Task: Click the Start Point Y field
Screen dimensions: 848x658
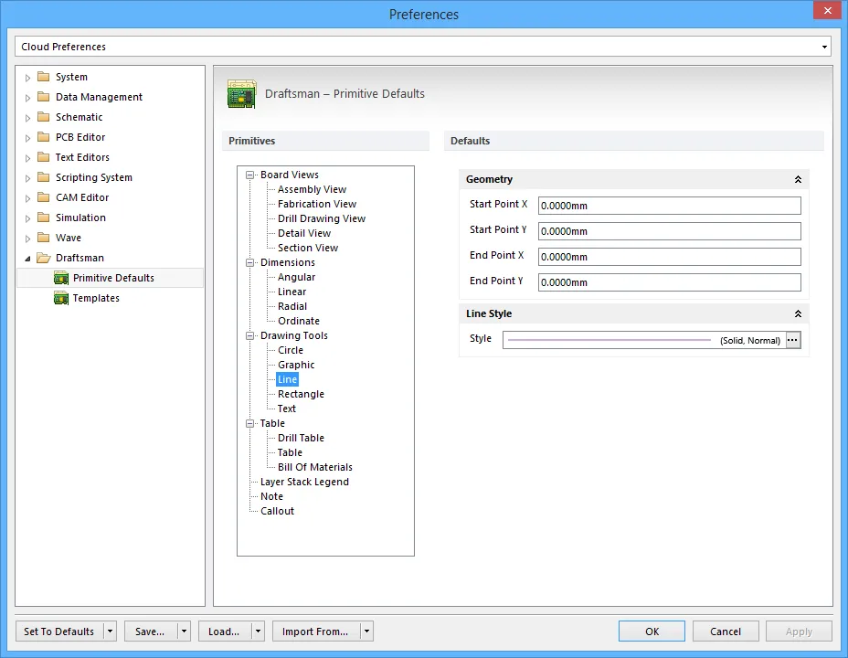Action: click(x=670, y=231)
